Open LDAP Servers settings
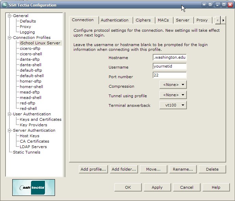The image size is (235, 201). click(x=33, y=147)
